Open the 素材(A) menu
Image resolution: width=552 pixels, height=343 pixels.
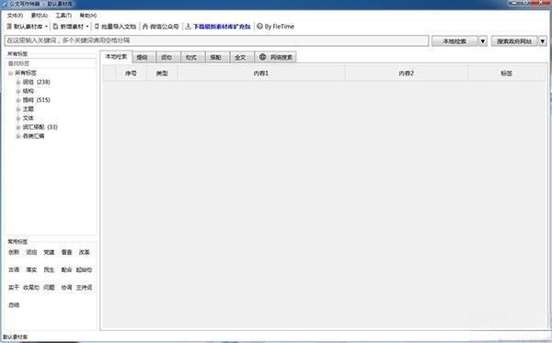click(x=39, y=16)
